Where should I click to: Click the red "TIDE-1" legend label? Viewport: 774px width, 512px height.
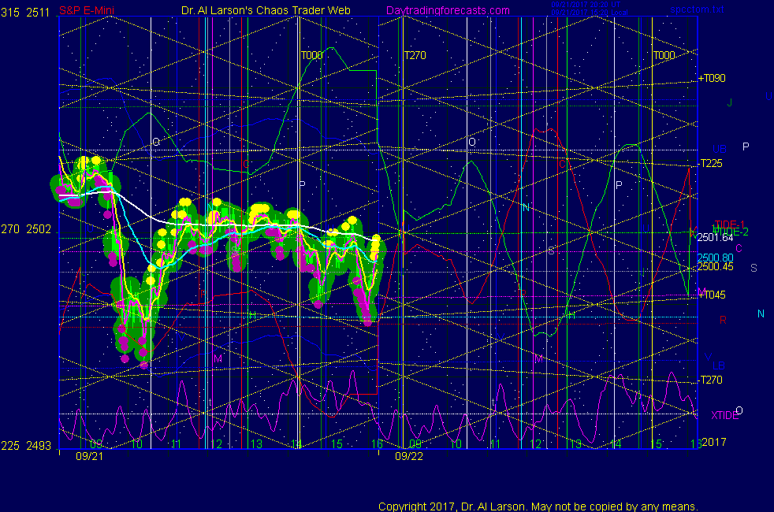tap(729, 224)
